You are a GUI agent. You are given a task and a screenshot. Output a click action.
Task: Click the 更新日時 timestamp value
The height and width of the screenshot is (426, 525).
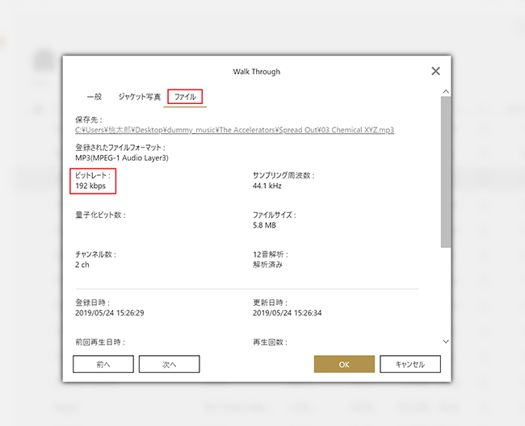point(287,313)
